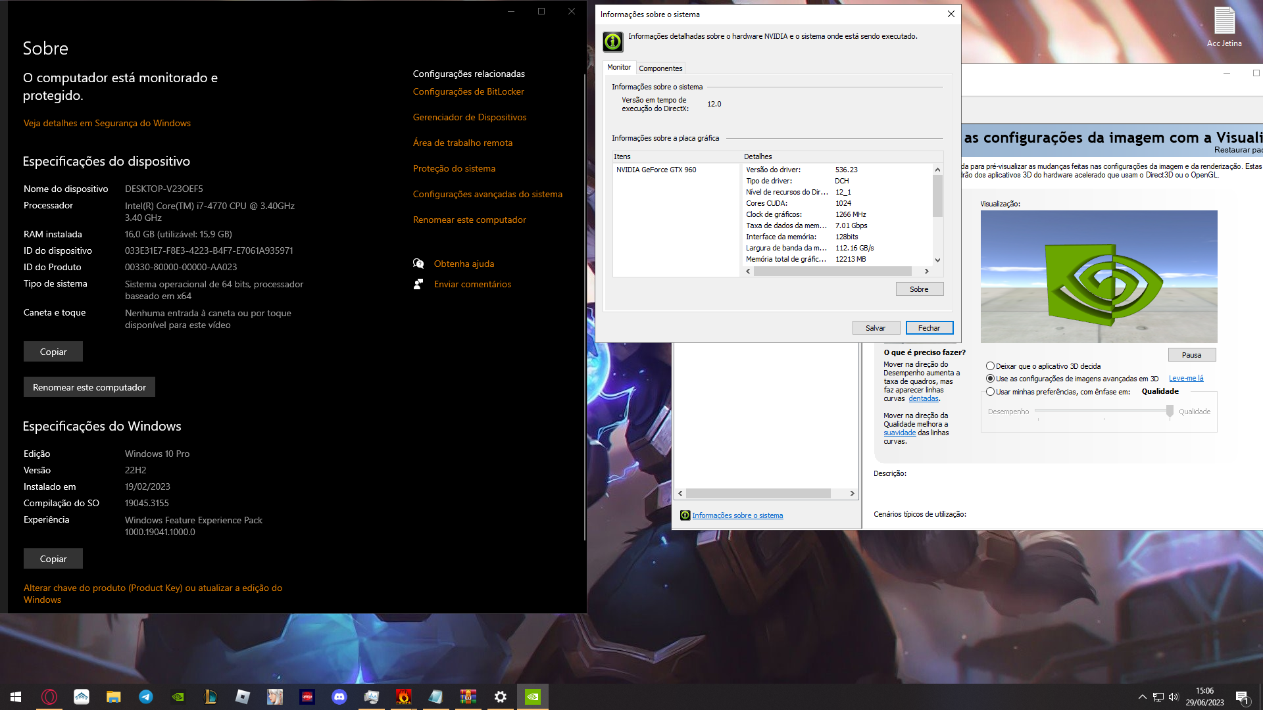Open Área de trabalho remota
The width and height of the screenshot is (1263, 710).
(462, 143)
